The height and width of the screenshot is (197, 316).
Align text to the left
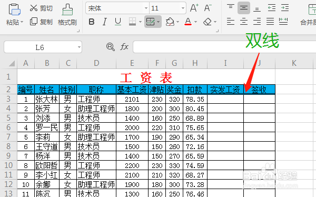point(231,22)
